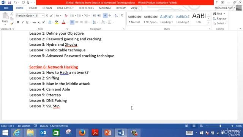The image size is (243, 137).
Task: Open the FILE tab
Action: (6, 8)
